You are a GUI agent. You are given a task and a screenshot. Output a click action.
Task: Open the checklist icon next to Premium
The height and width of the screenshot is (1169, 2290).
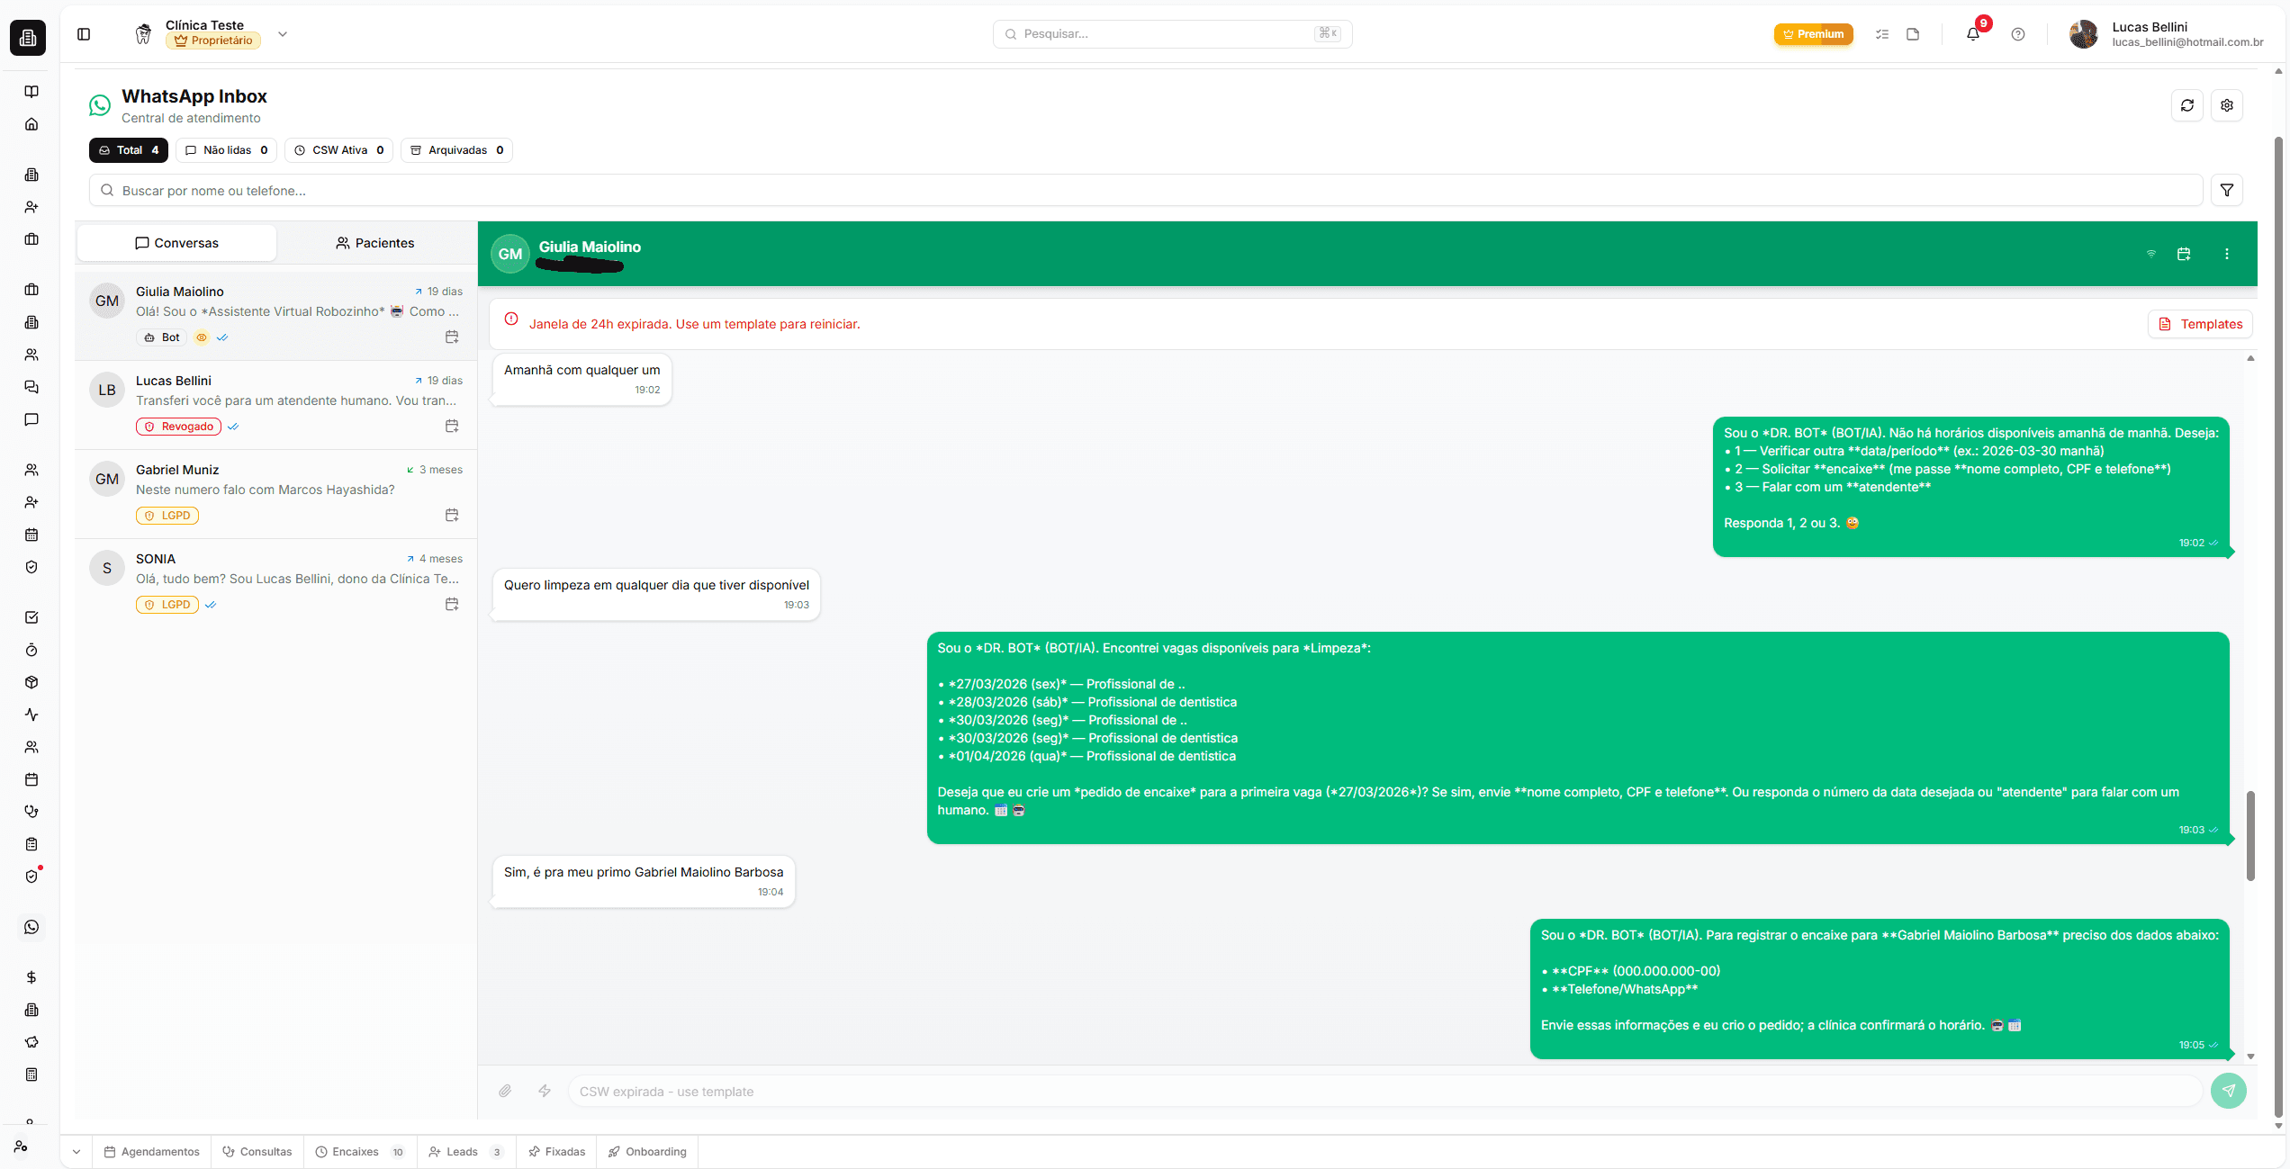tap(1882, 34)
